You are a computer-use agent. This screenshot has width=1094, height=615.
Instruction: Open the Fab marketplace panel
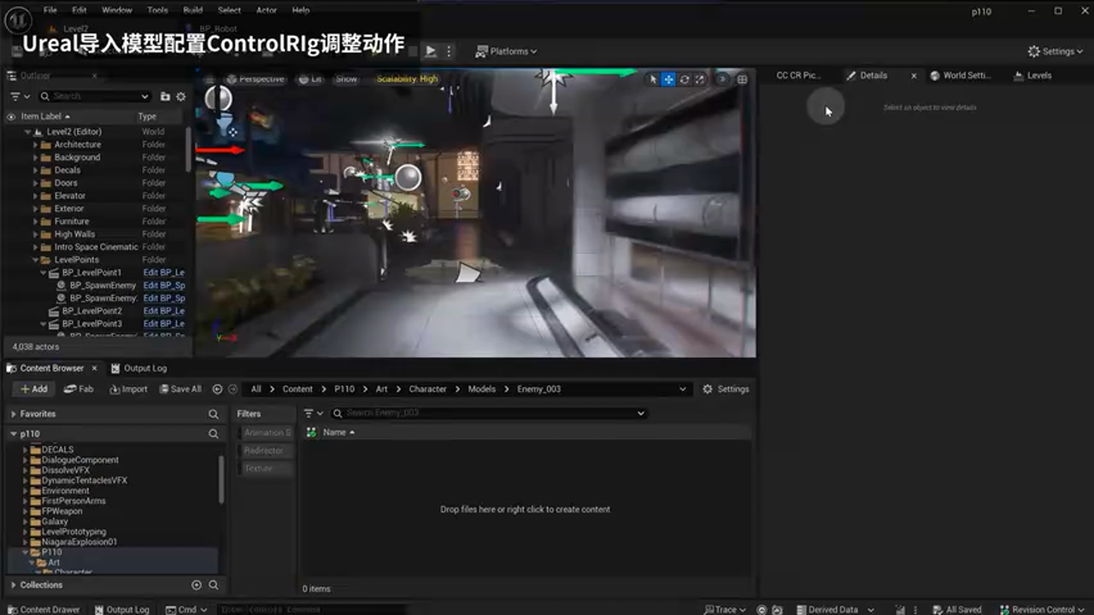[79, 389]
